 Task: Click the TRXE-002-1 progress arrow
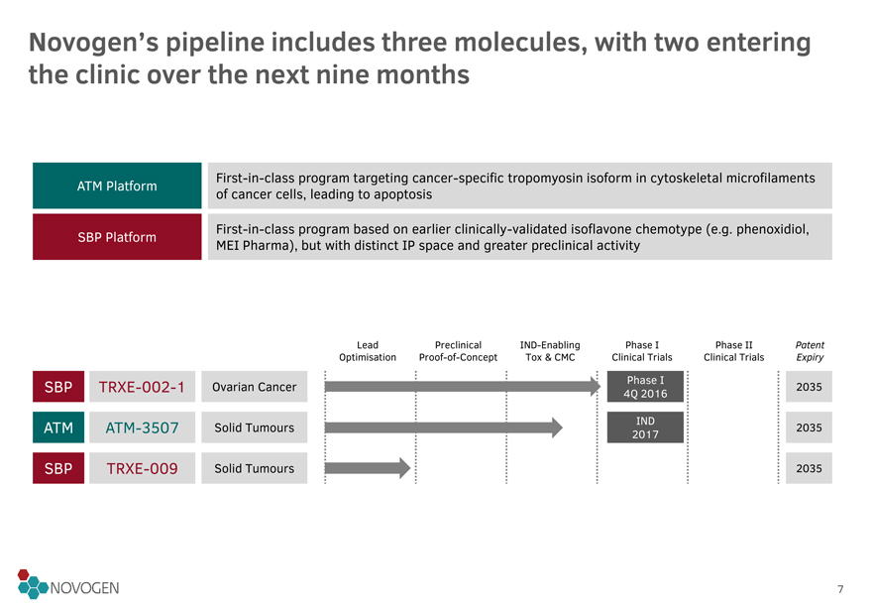(463, 387)
